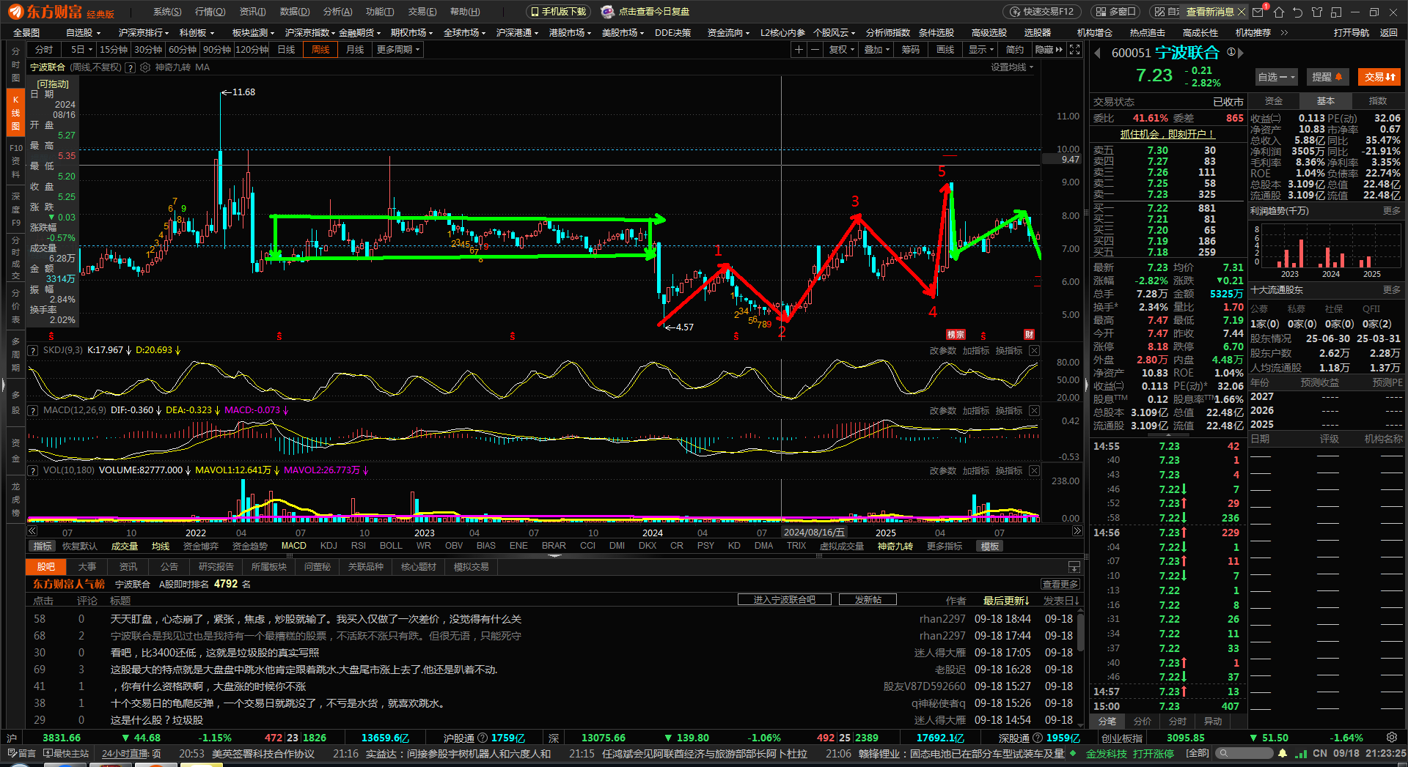Open 显示 display dropdown
This screenshot has width=1408, height=767.
(x=980, y=50)
